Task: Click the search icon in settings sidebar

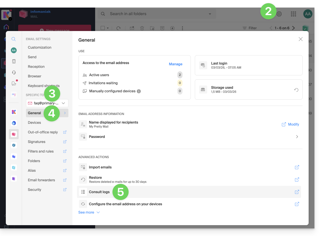Action: point(14,39)
